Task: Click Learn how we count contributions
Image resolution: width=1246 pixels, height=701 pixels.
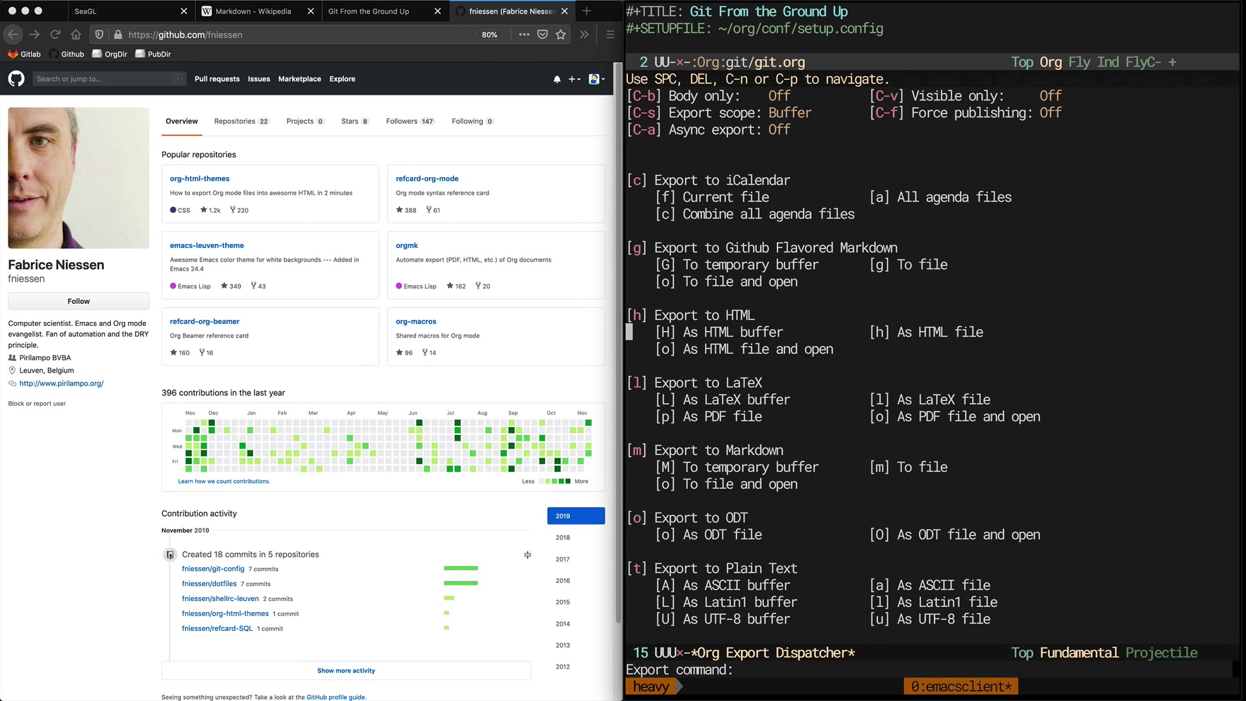Action: 224,482
